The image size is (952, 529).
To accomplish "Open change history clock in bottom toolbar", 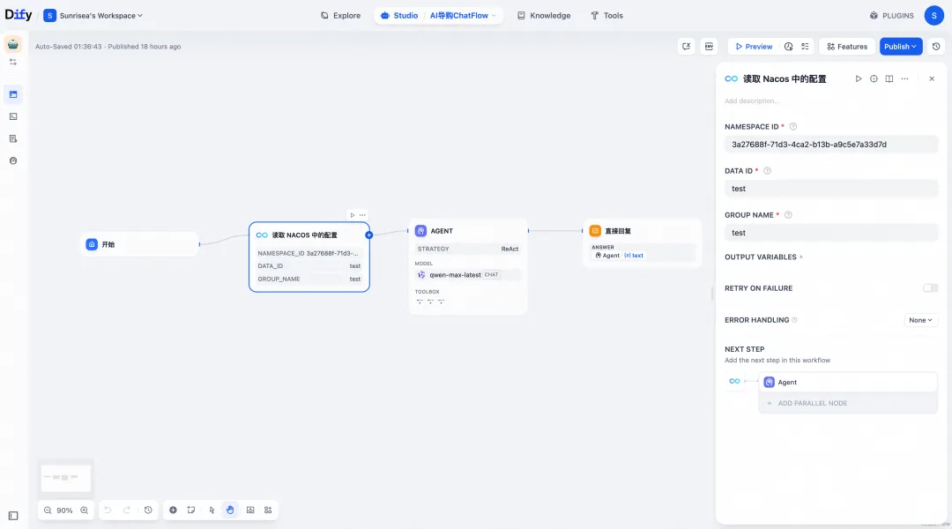I will (148, 510).
